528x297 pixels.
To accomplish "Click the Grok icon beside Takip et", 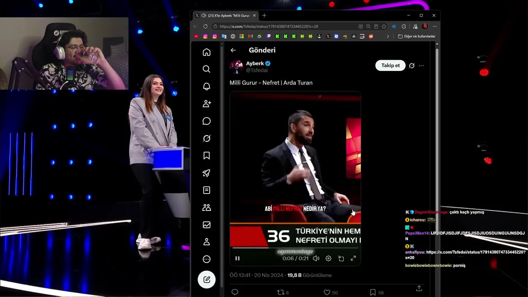I will (412, 66).
